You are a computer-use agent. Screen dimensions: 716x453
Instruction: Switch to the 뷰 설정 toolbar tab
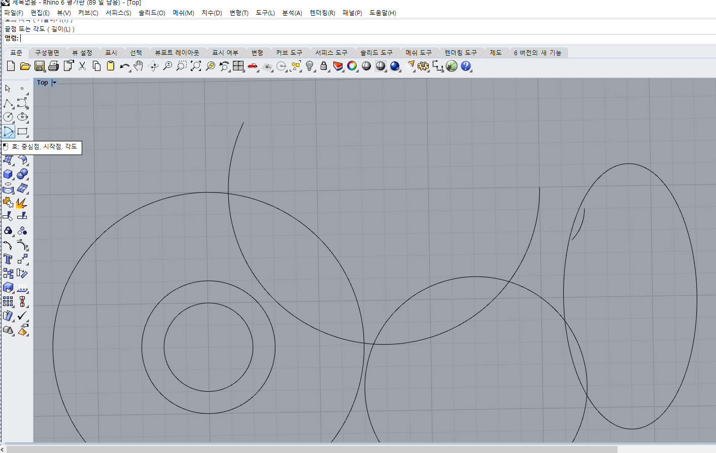[x=82, y=53]
